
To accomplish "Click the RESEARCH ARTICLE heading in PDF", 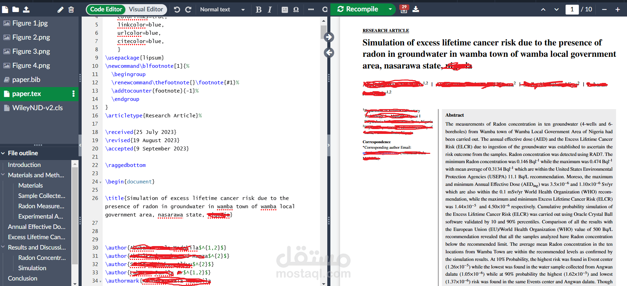I will (386, 31).
